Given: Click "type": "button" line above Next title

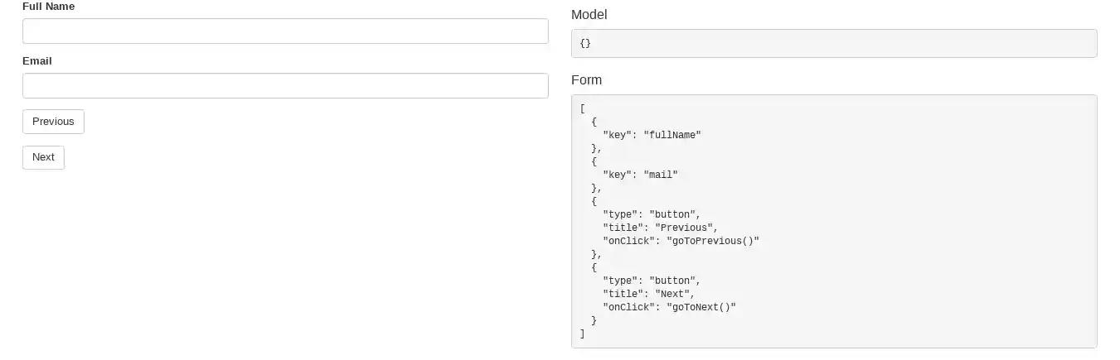Looking at the screenshot, I should [652, 281].
